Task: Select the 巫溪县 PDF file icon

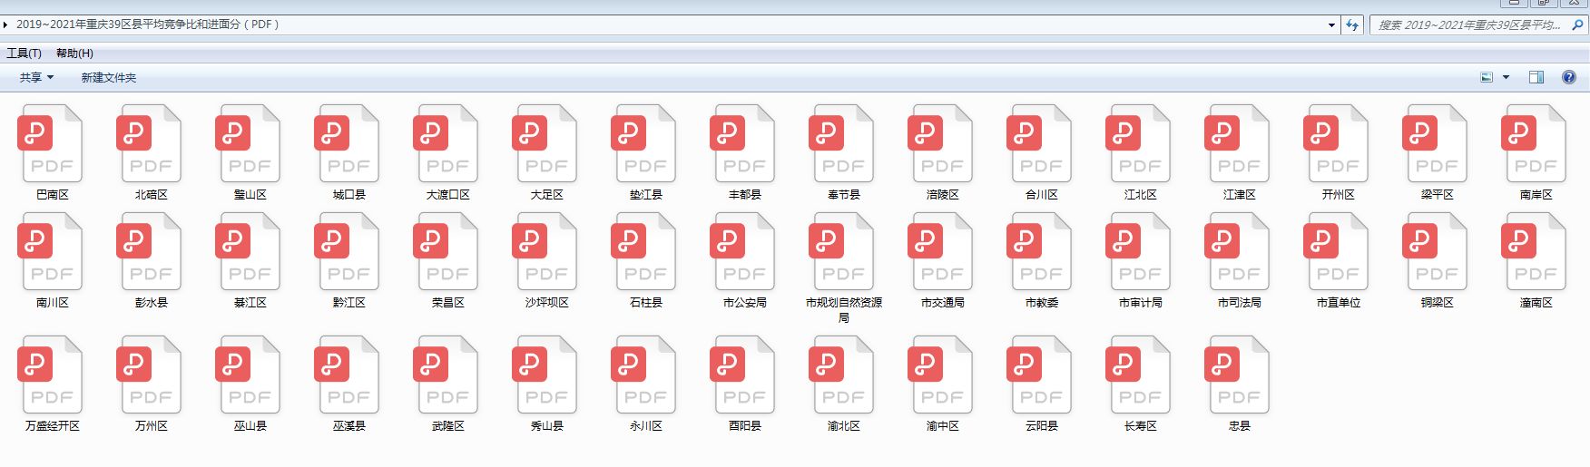Action: 348,375
